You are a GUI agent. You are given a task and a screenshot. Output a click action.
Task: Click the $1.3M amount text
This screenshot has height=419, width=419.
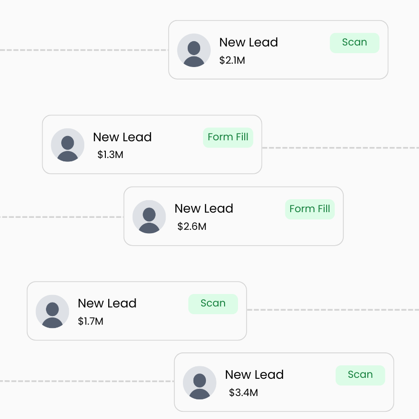[110, 155]
